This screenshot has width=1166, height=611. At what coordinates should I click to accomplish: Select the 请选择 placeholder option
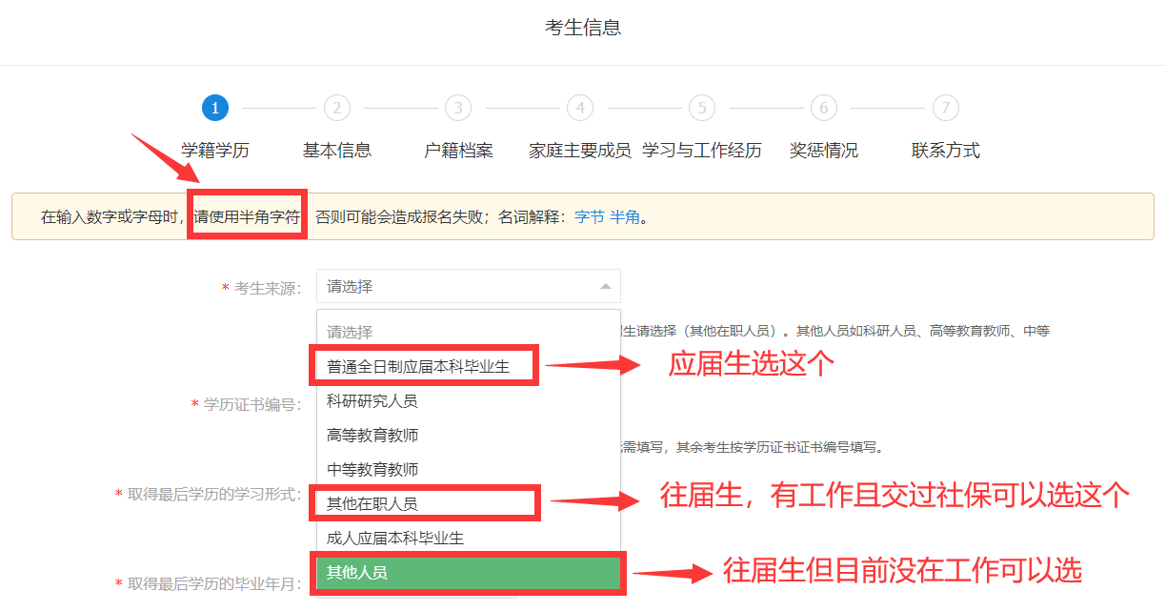tap(350, 333)
